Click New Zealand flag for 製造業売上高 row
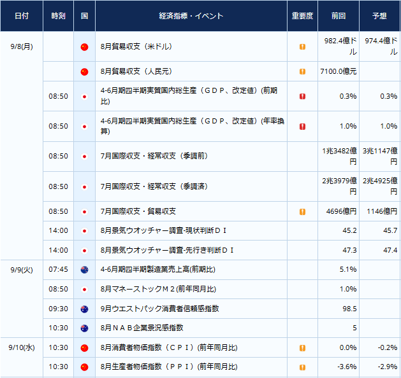 [x=84, y=270]
